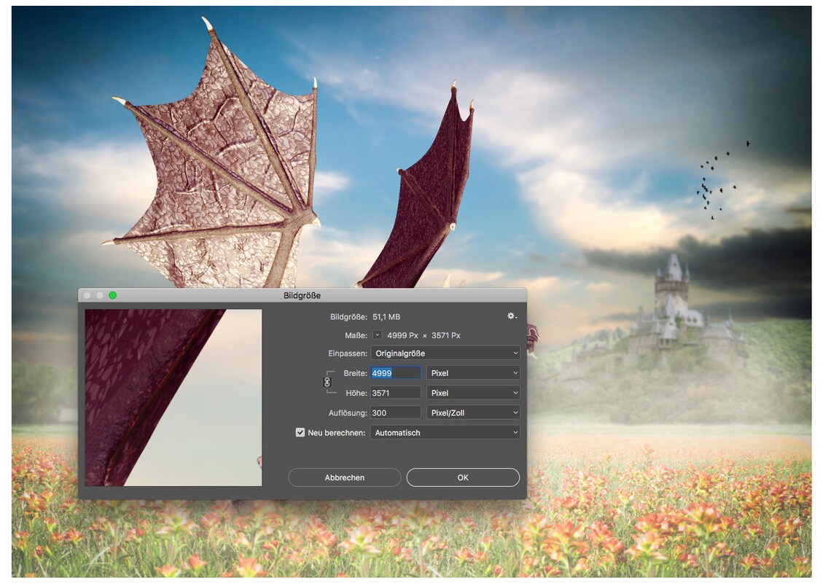Expand the Maße dimensions unit chevron
The image size is (831, 586).
(377, 335)
